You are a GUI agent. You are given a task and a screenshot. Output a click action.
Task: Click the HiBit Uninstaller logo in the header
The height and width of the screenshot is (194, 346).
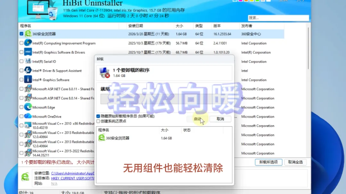pos(42,10)
